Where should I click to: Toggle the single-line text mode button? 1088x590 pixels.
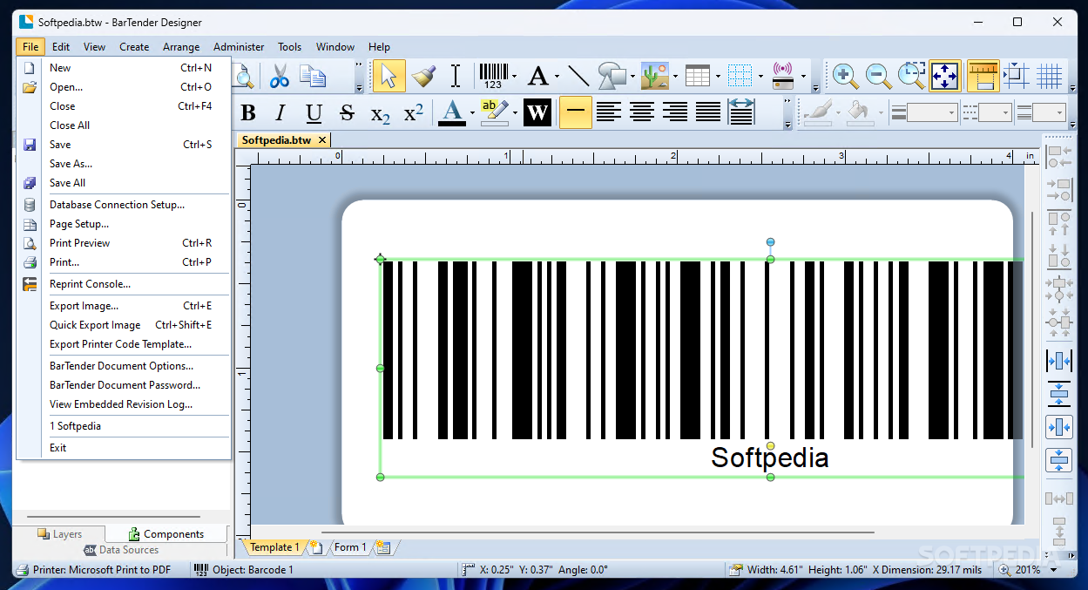pyautogui.click(x=575, y=113)
